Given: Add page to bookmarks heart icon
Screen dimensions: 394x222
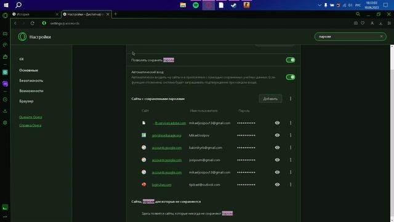Looking at the screenshot, I should point(363,23).
